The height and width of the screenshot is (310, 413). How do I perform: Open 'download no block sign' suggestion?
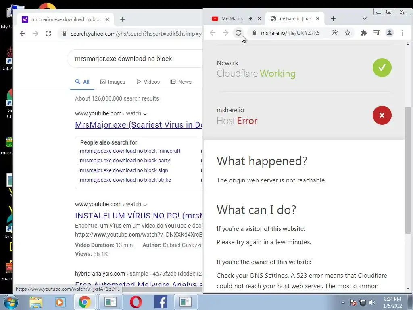point(124,170)
